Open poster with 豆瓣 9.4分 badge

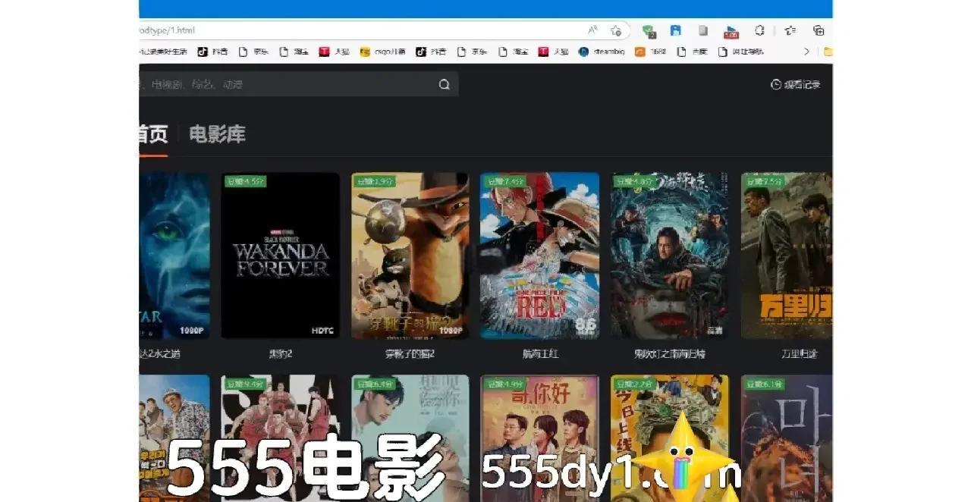coord(280,438)
